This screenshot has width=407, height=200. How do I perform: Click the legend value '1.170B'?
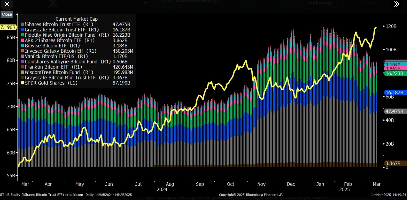(120, 56)
